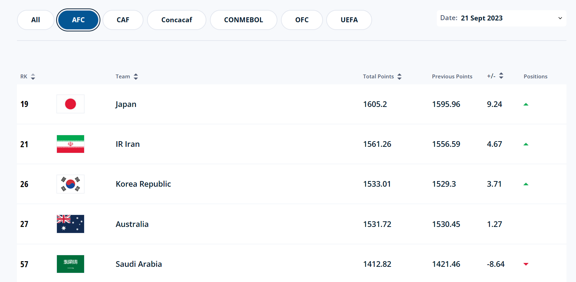This screenshot has height=282, width=576.
Task: Click the Australia flag icon
Action: pos(70,224)
